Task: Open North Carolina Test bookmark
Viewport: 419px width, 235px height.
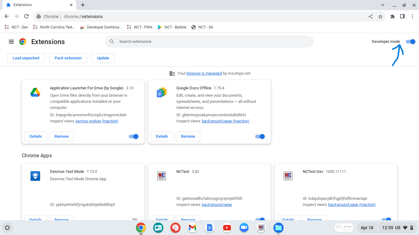Action: coord(54,27)
